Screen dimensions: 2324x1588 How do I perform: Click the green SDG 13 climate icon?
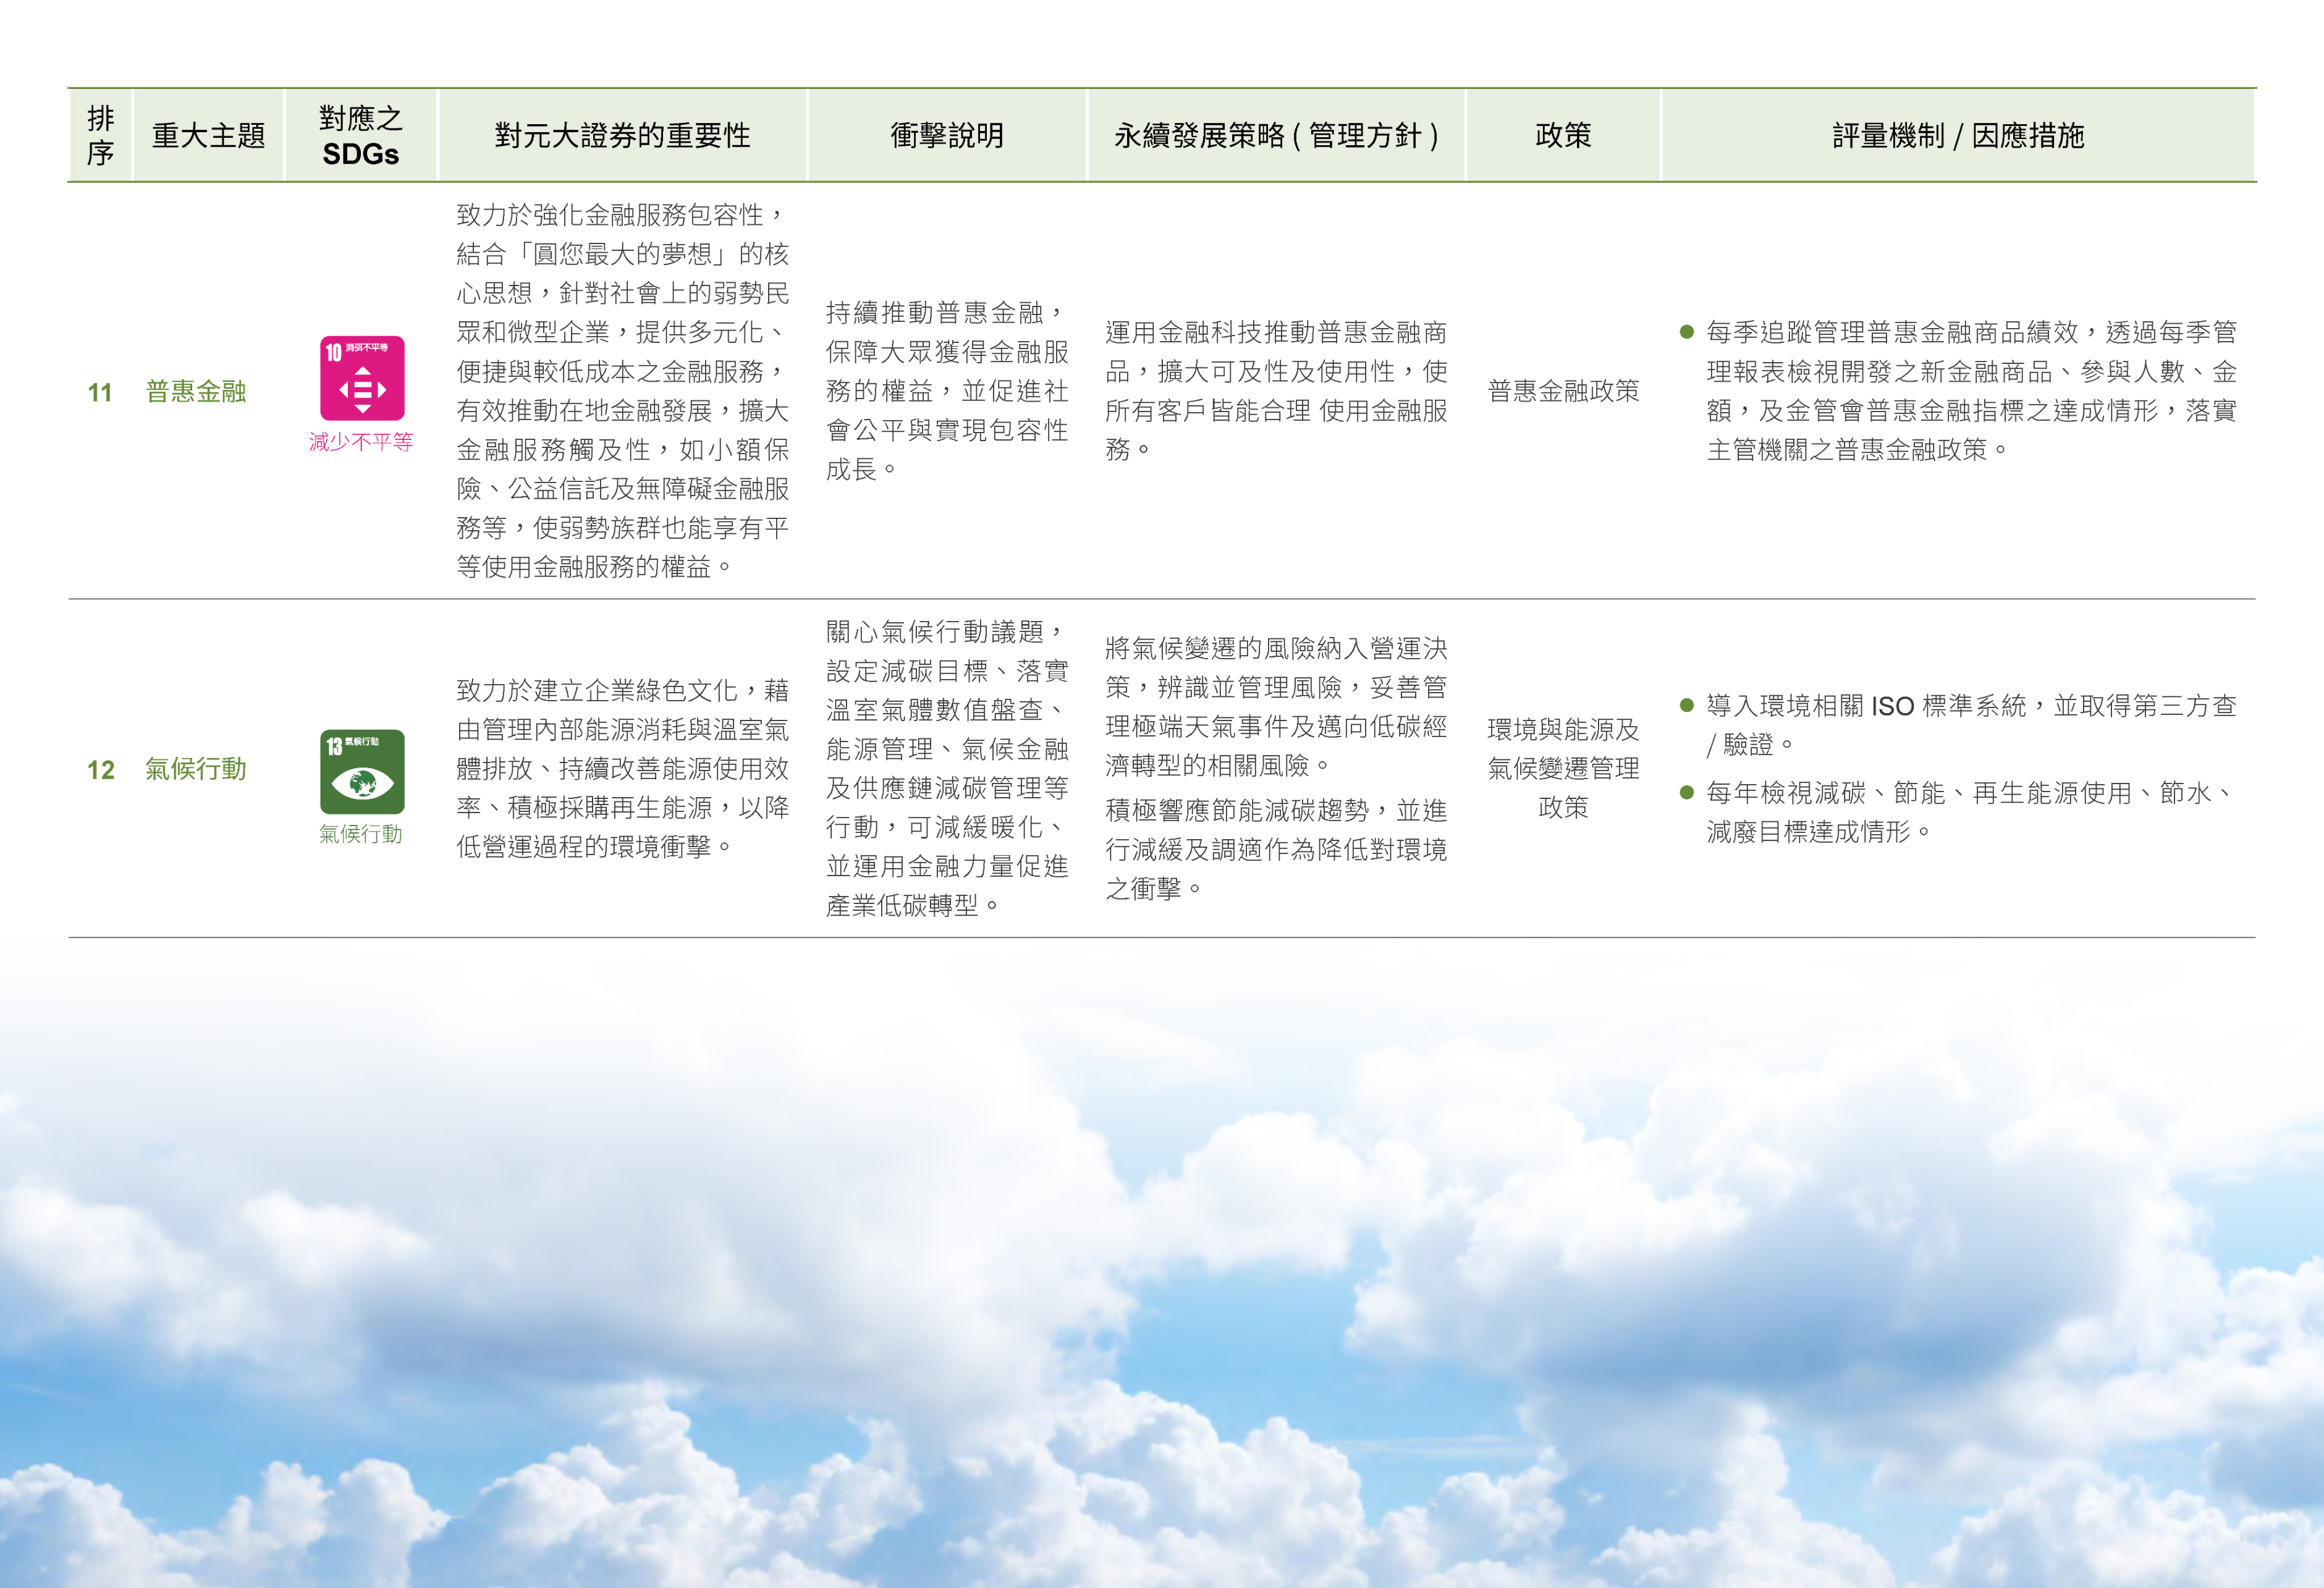pos(362,771)
